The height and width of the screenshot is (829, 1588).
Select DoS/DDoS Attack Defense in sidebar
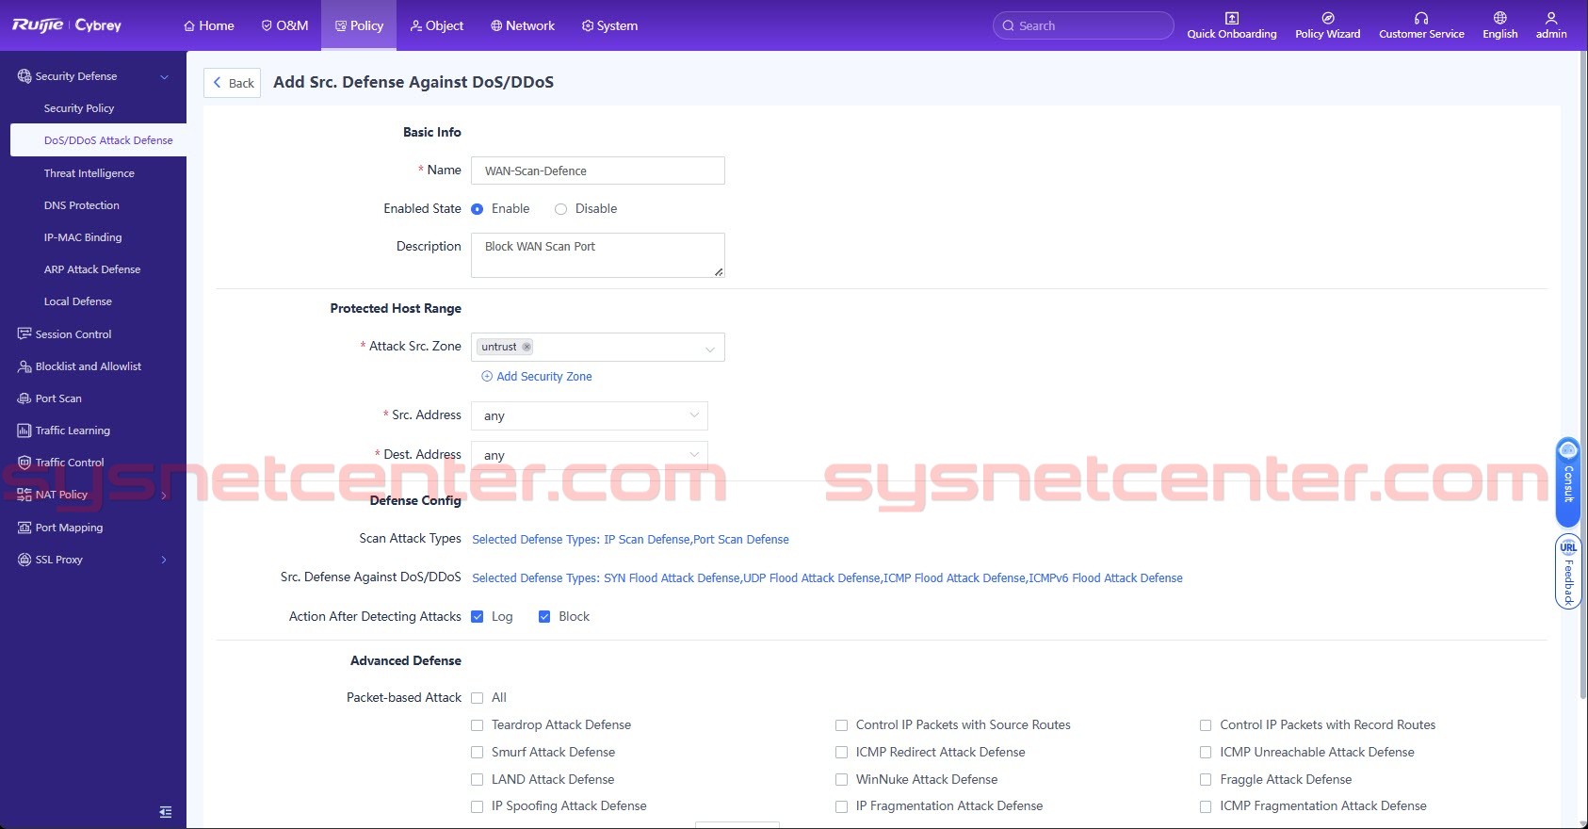[x=98, y=140]
